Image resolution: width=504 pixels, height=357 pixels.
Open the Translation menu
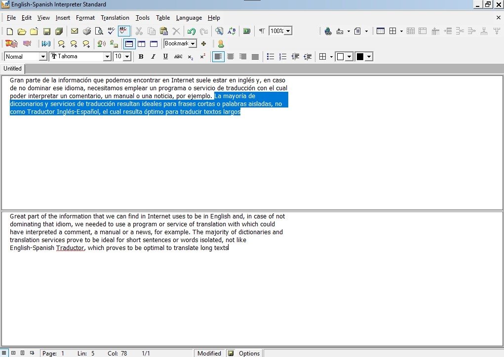pos(115,18)
